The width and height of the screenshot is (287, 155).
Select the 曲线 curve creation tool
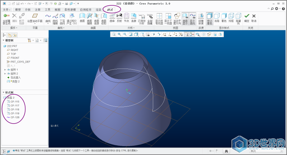(x=48, y=19)
